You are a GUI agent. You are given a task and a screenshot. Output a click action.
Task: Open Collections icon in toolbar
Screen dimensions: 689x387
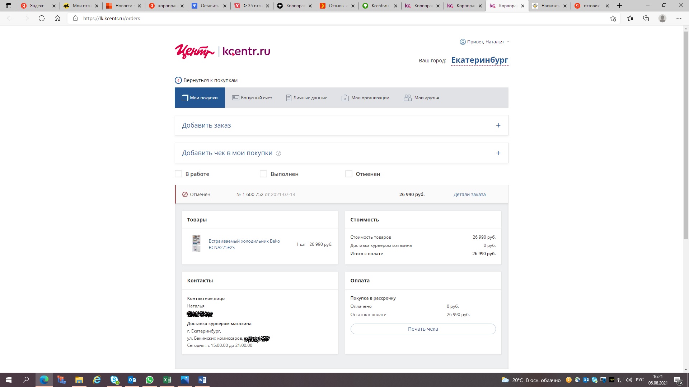(646, 18)
